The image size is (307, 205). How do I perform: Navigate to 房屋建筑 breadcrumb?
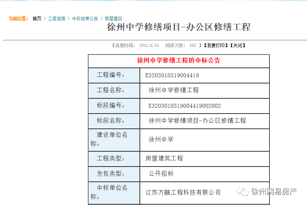click(113, 19)
